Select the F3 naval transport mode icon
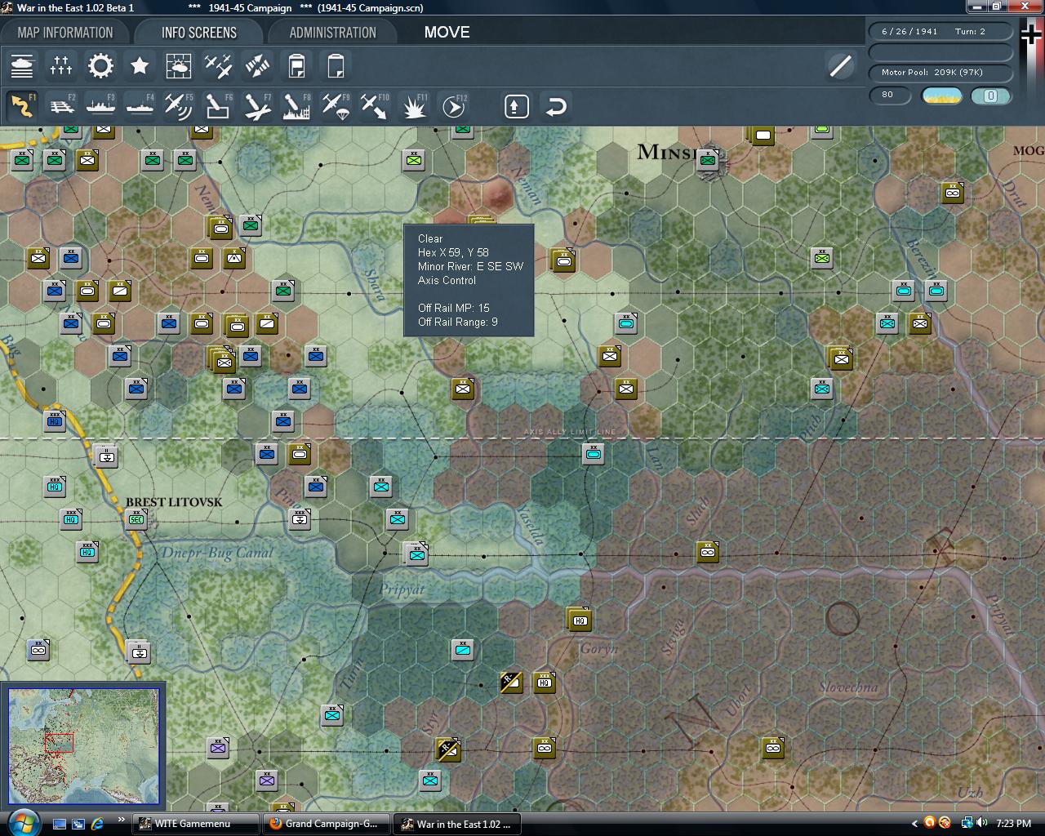 pyautogui.click(x=100, y=106)
